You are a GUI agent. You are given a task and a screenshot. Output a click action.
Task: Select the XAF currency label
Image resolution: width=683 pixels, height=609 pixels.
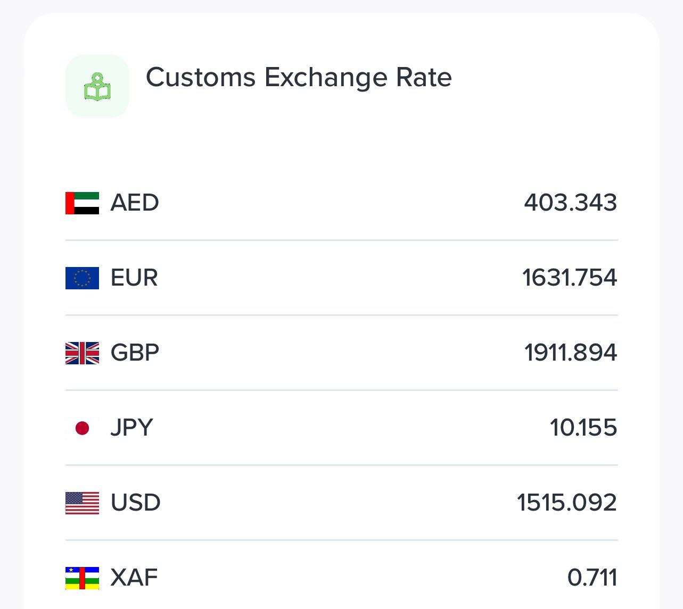134,578
